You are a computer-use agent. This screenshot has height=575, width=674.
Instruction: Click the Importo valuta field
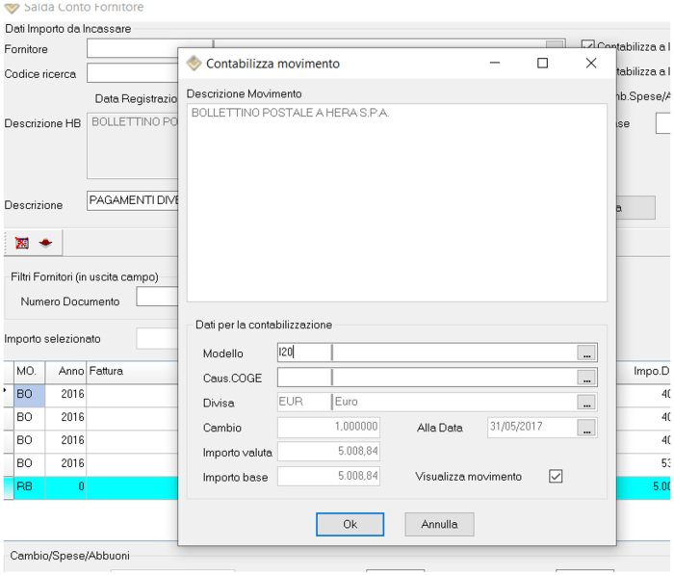[328, 452]
